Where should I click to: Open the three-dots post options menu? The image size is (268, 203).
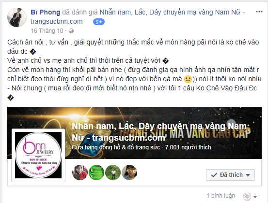click(x=259, y=12)
